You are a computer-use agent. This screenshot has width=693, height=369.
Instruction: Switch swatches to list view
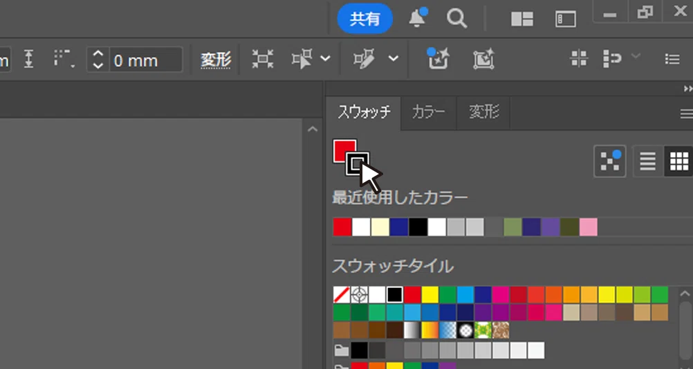648,161
